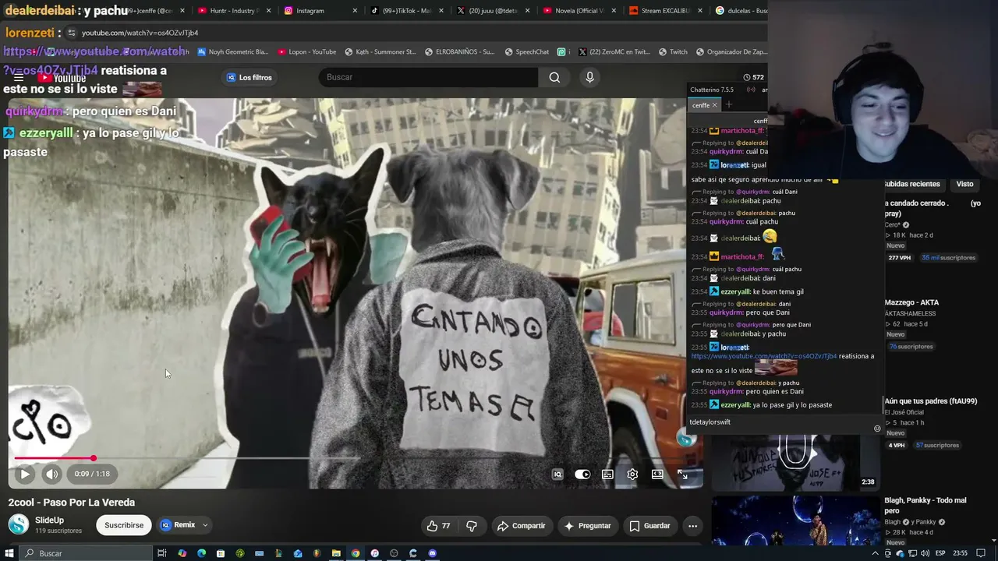Image resolution: width=998 pixels, height=561 pixels.
Task: Close the cenffe Chatterino tab
Action: coord(714,105)
